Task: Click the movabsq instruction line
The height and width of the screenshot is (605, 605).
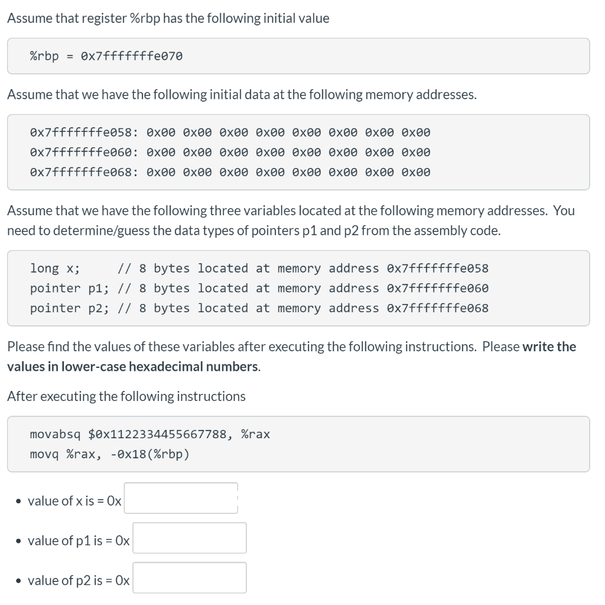Action: [x=149, y=433]
